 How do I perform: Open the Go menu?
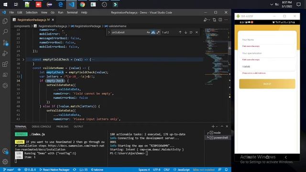[x=53, y=12]
